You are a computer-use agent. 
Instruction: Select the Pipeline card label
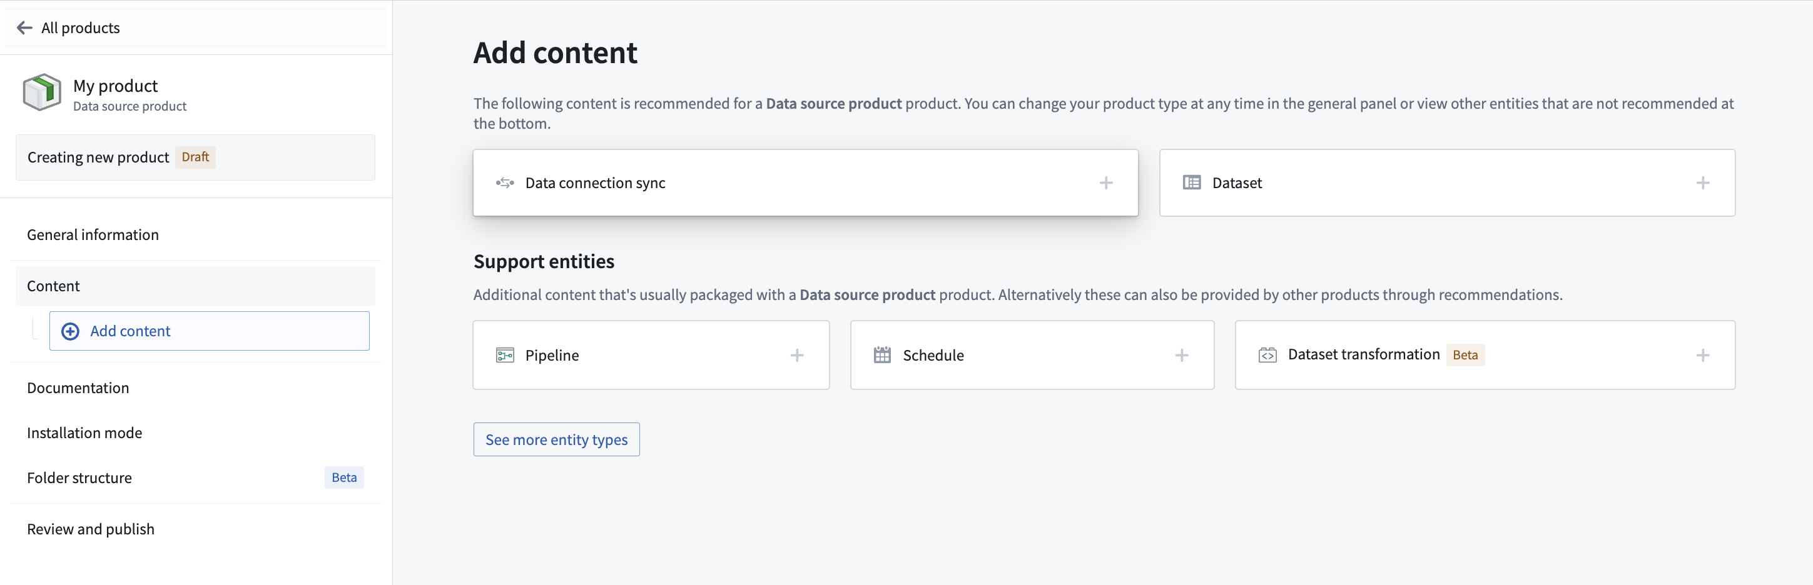tap(552, 355)
